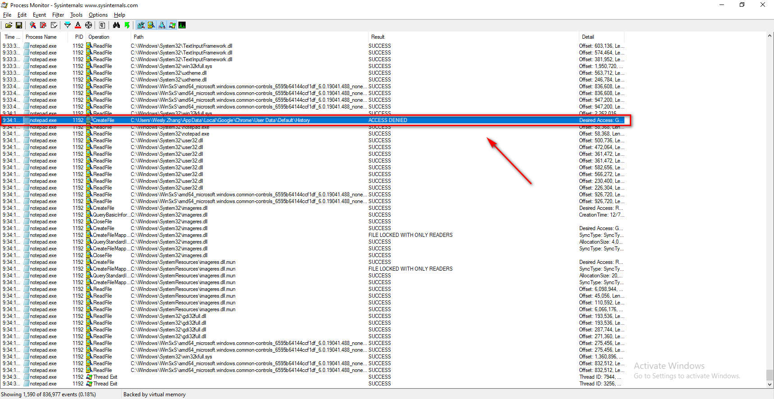Click the green Jump To Object arrow icon
This screenshot has height=399, width=774.
(x=127, y=25)
